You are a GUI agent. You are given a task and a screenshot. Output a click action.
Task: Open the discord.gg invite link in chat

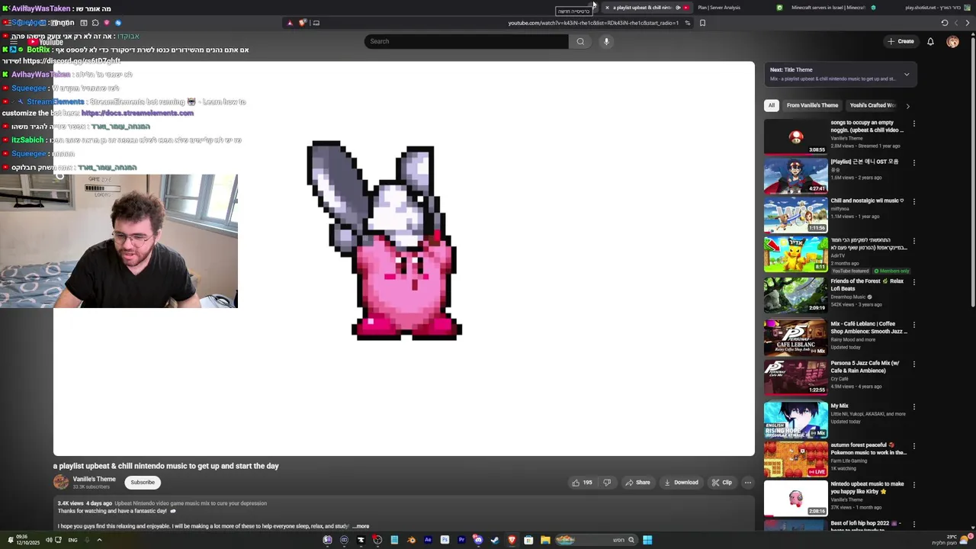tap(71, 61)
